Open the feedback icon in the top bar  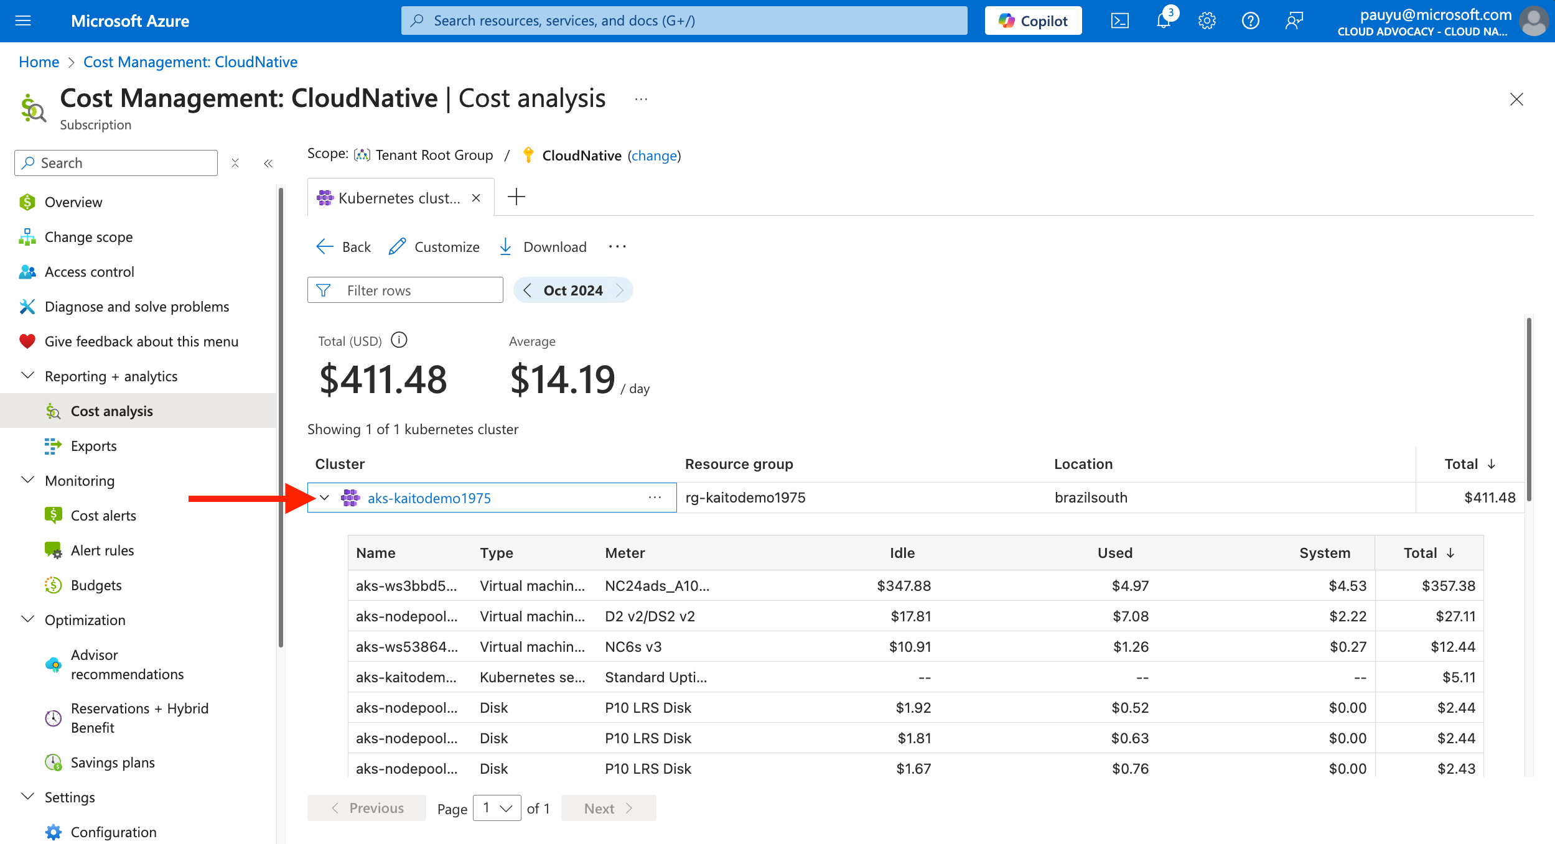click(1294, 21)
